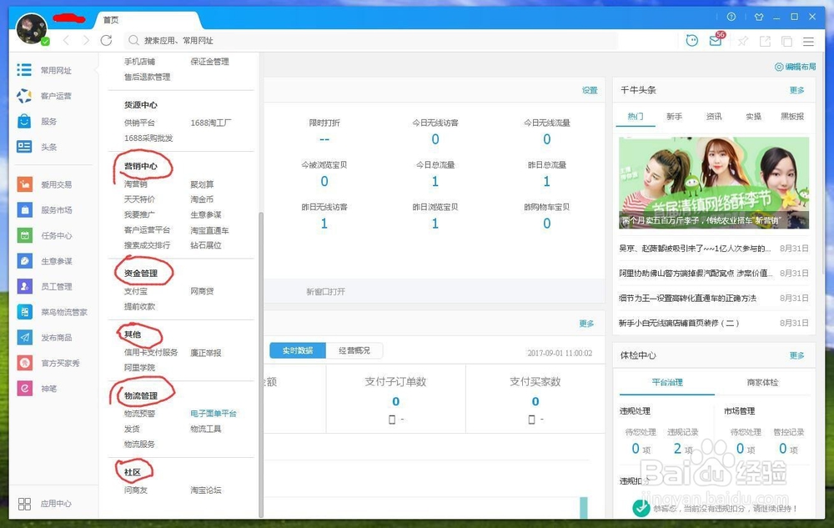Open the 淘宝直通车 link

pyautogui.click(x=209, y=231)
